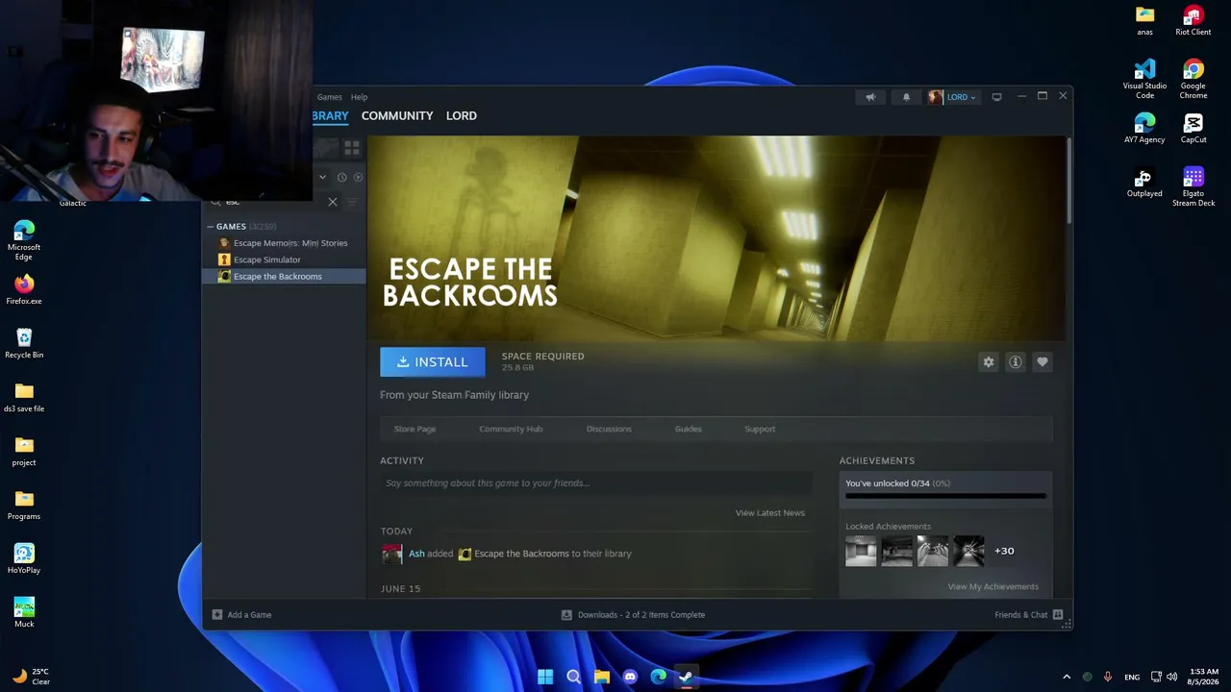Open the Steam announcements megaphone icon
Image resolution: width=1231 pixels, height=692 pixels.
(x=870, y=97)
